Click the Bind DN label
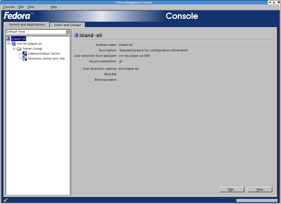Image resolution: width=281 pixels, height=204 pixels. (111, 74)
